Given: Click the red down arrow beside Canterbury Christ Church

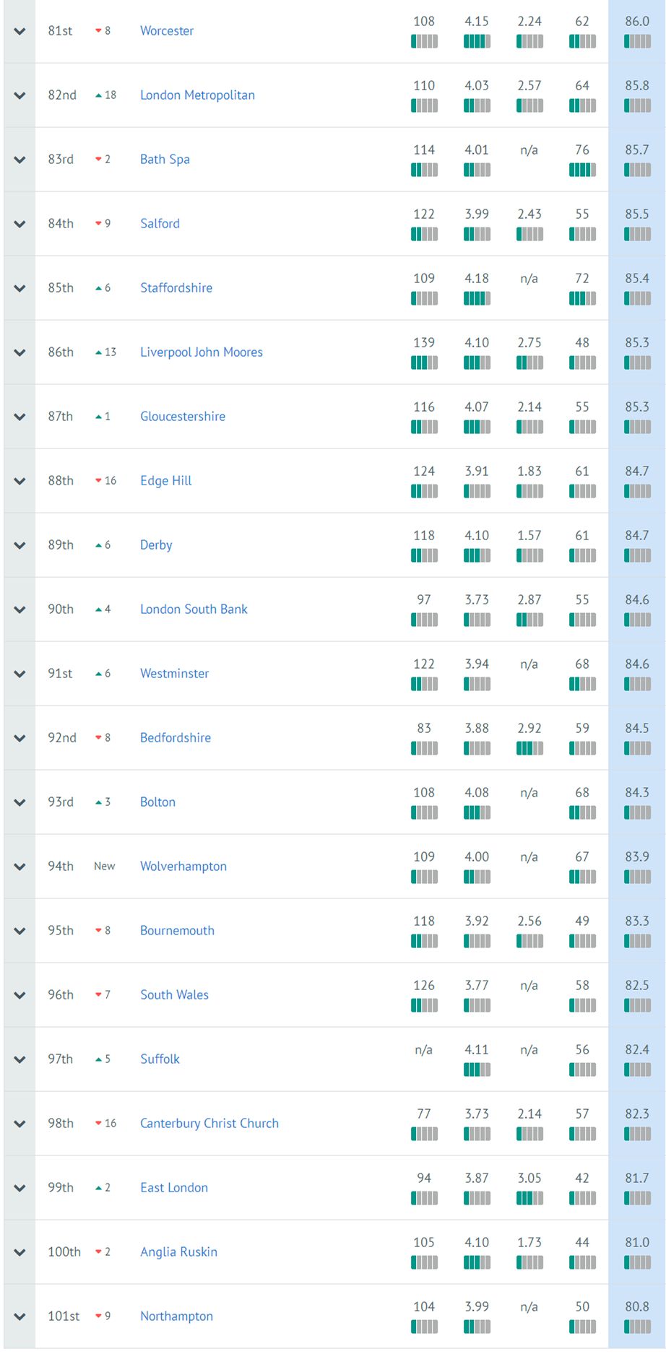Looking at the screenshot, I should click(x=98, y=1124).
